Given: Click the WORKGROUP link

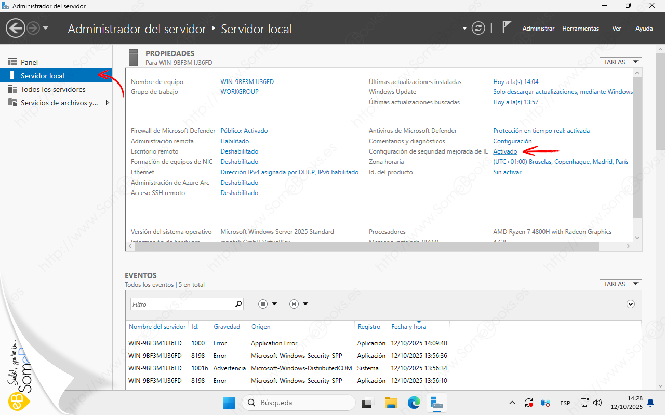Looking at the screenshot, I should (240, 92).
